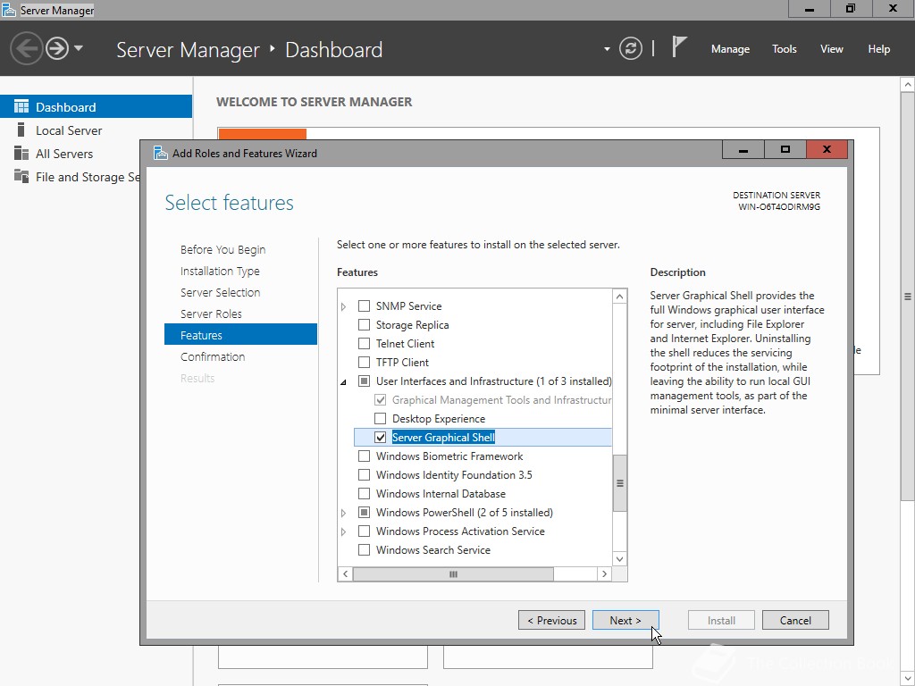This screenshot has width=915, height=686.
Task: Click the refresh icon in Server Manager header
Action: pos(631,48)
